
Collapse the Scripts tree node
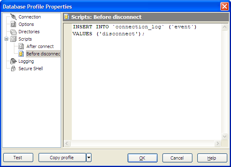click(6, 39)
